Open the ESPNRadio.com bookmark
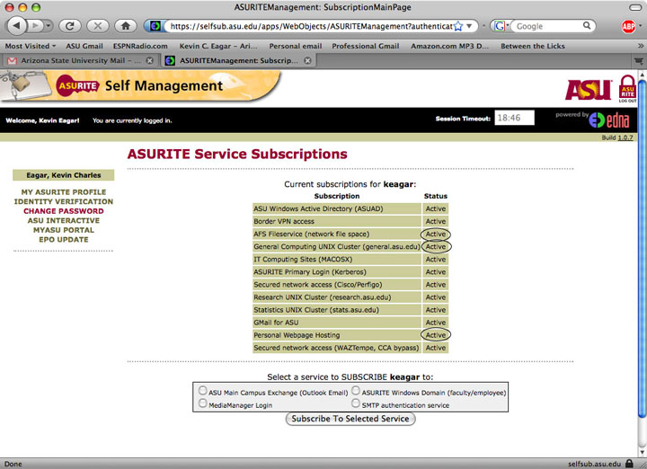 pos(142,44)
